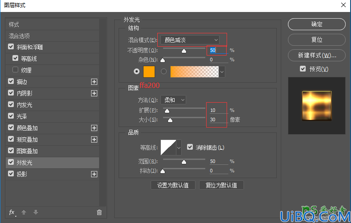Add another 内阴影 effect with plus icon
351x223 pixels.
pos(94,93)
